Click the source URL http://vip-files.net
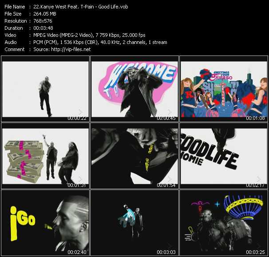The height and width of the screenshot is (257, 269). [x=71, y=49]
